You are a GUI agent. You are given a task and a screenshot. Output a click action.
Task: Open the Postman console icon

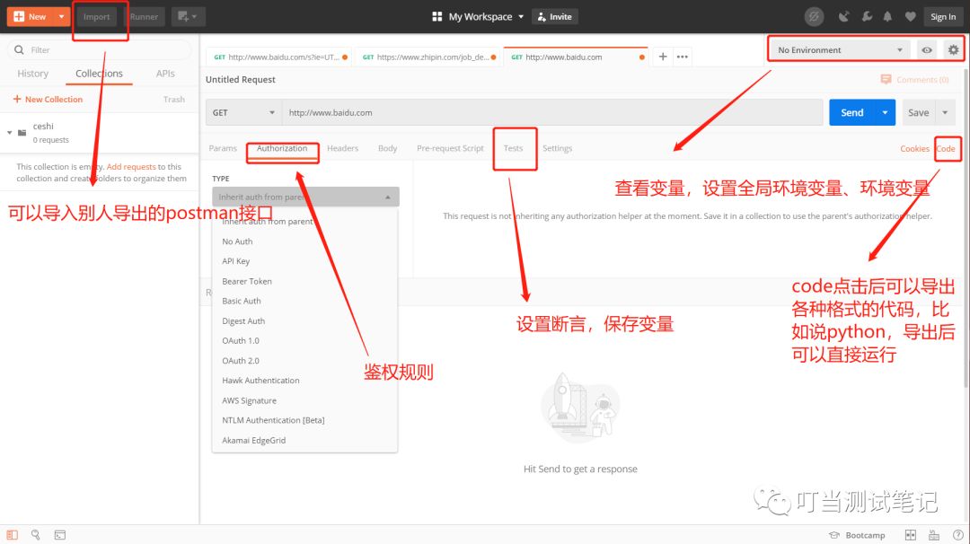tap(60, 535)
